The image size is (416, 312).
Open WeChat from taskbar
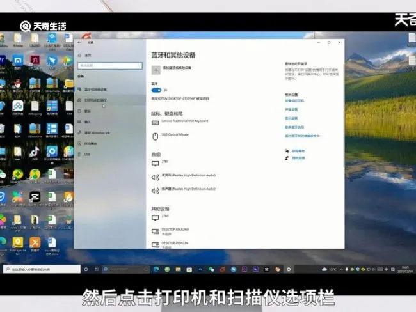pos(211,269)
